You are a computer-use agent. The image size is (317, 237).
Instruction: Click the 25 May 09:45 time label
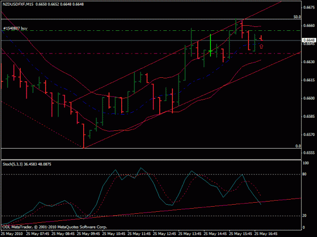pyautogui.click(x=89, y=234)
